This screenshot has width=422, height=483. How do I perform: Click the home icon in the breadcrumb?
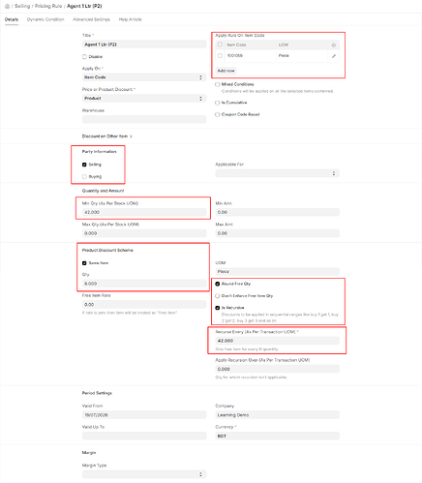pos(7,6)
